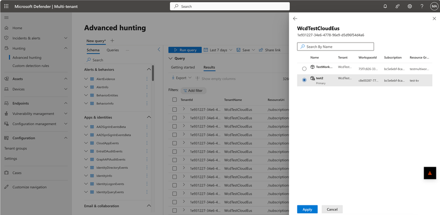440x215 pixels.
Task: Switch to the Schema tab
Action: pos(93,50)
